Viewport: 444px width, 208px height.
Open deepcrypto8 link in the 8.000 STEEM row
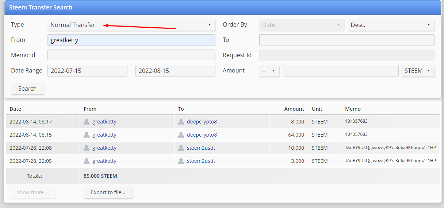(x=202, y=122)
